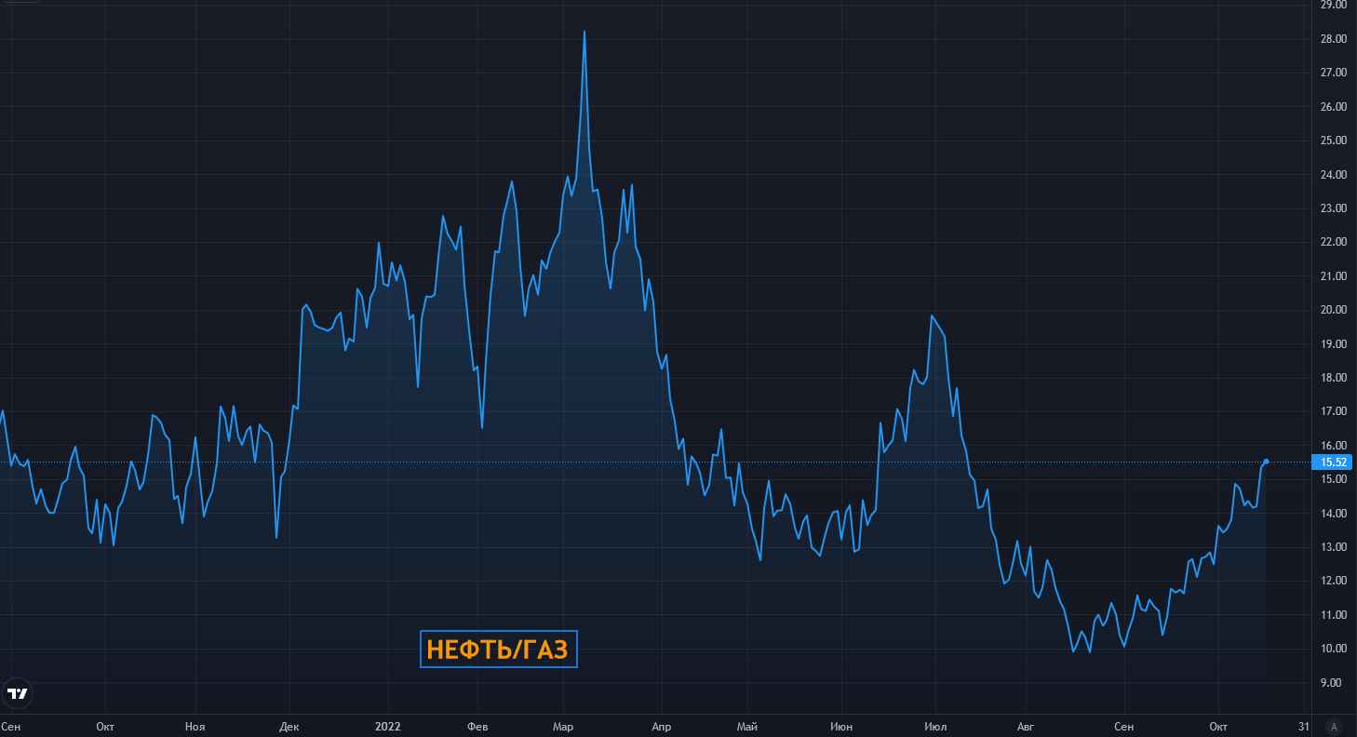1357x737 pixels.
Task: Click the 24.00 price scale label
Action: click(x=1334, y=175)
